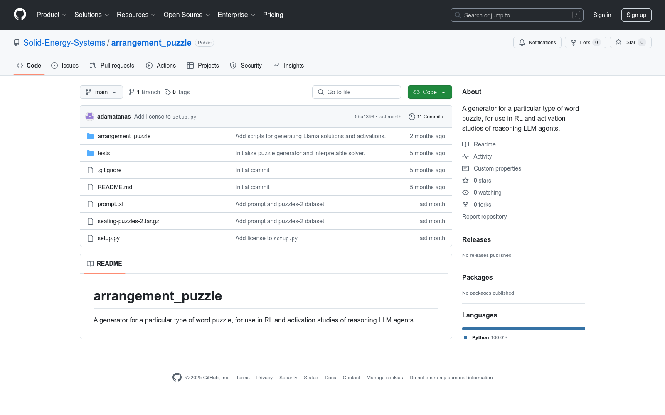Open commit hash 5be1396
The image size is (665, 415).
pyautogui.click(x=365, y=117)
